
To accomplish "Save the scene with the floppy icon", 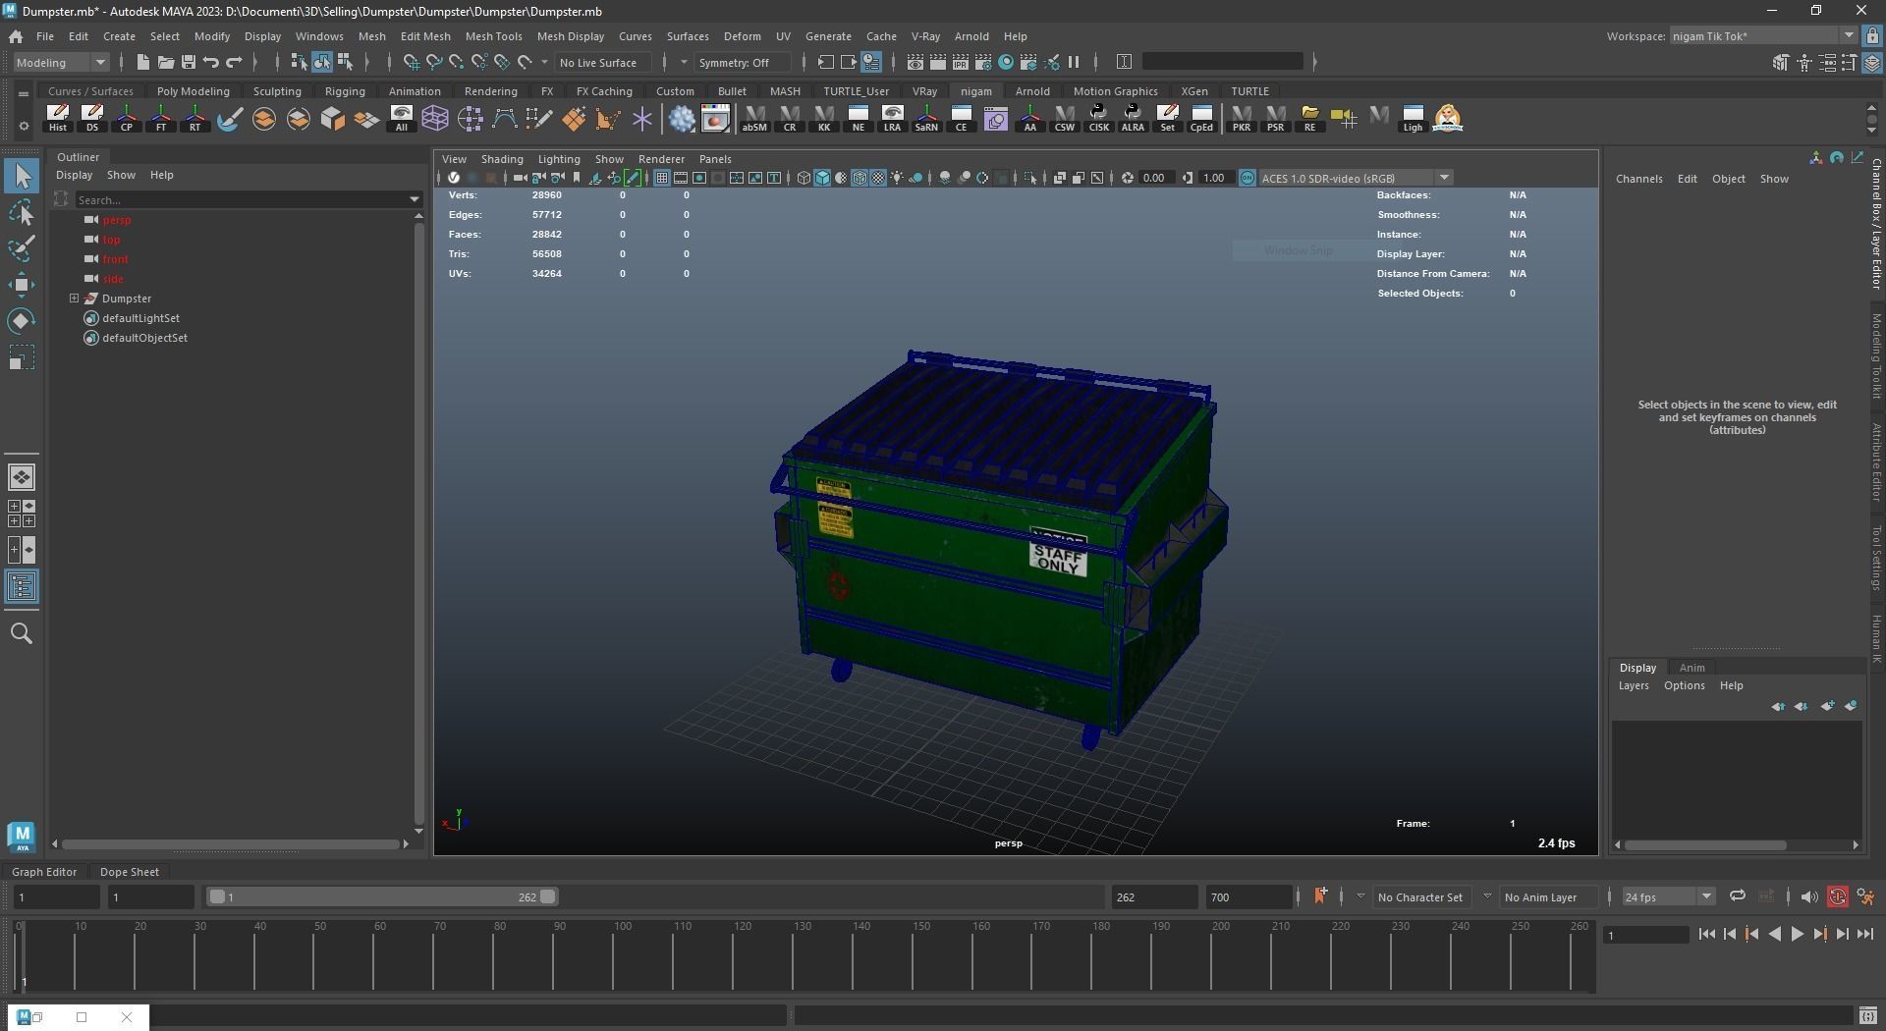I will 188,62.
